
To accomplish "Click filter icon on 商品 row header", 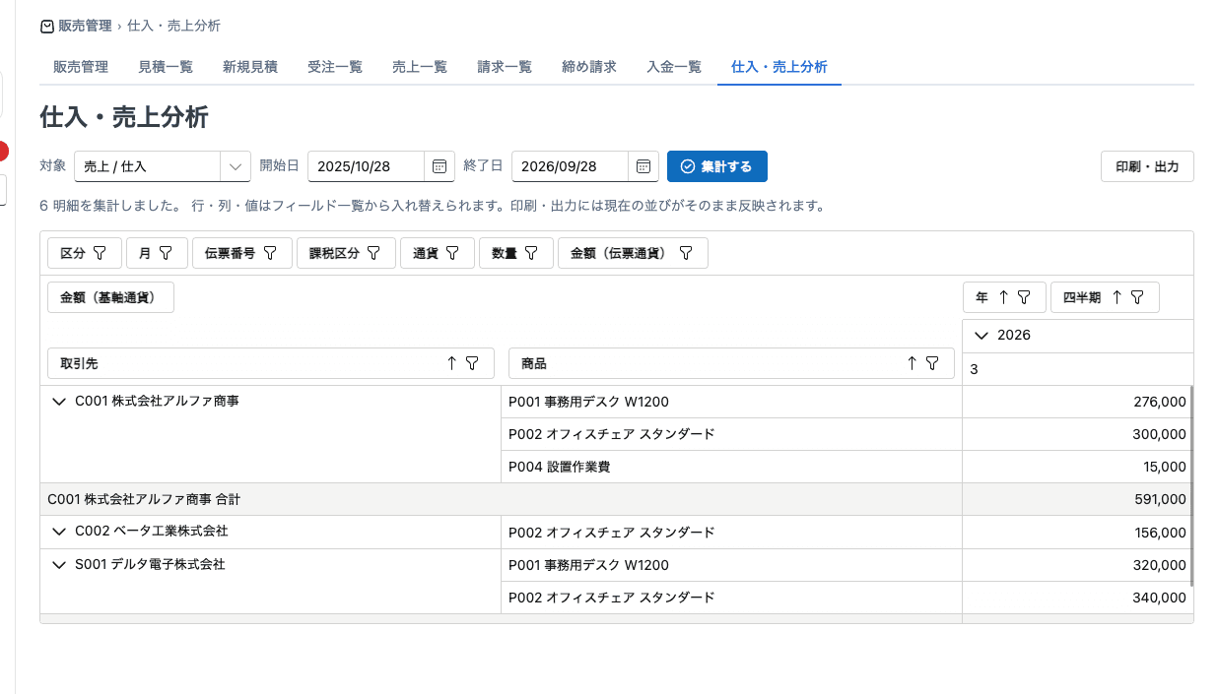I will pyautogui.click(x=932, y=363).
